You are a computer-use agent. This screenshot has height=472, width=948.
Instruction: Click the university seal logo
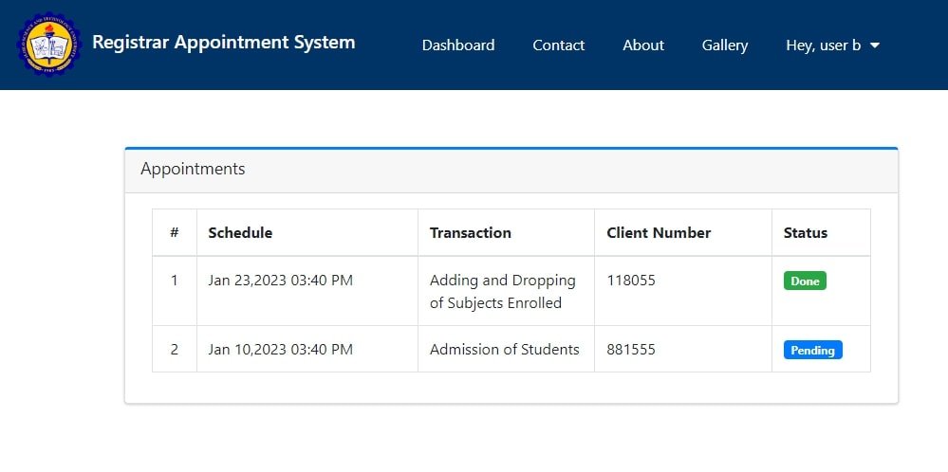(x=49, y=45)
